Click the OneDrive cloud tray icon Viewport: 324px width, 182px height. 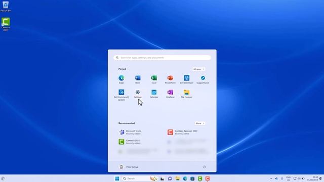(x=277, y=178)
